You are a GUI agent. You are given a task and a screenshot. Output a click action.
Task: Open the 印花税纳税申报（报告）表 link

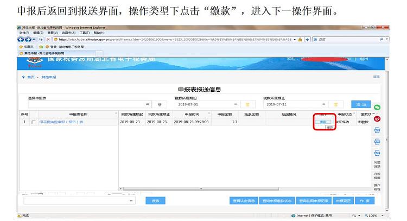(61, 122)
